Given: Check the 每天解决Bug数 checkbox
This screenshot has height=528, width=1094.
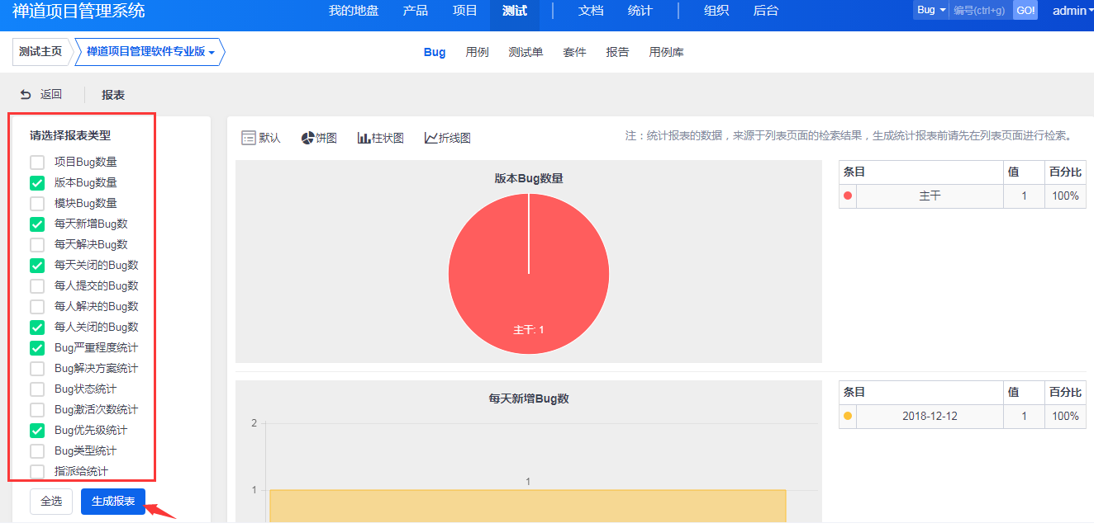Looking at the screenshot, I should [37, 245].
